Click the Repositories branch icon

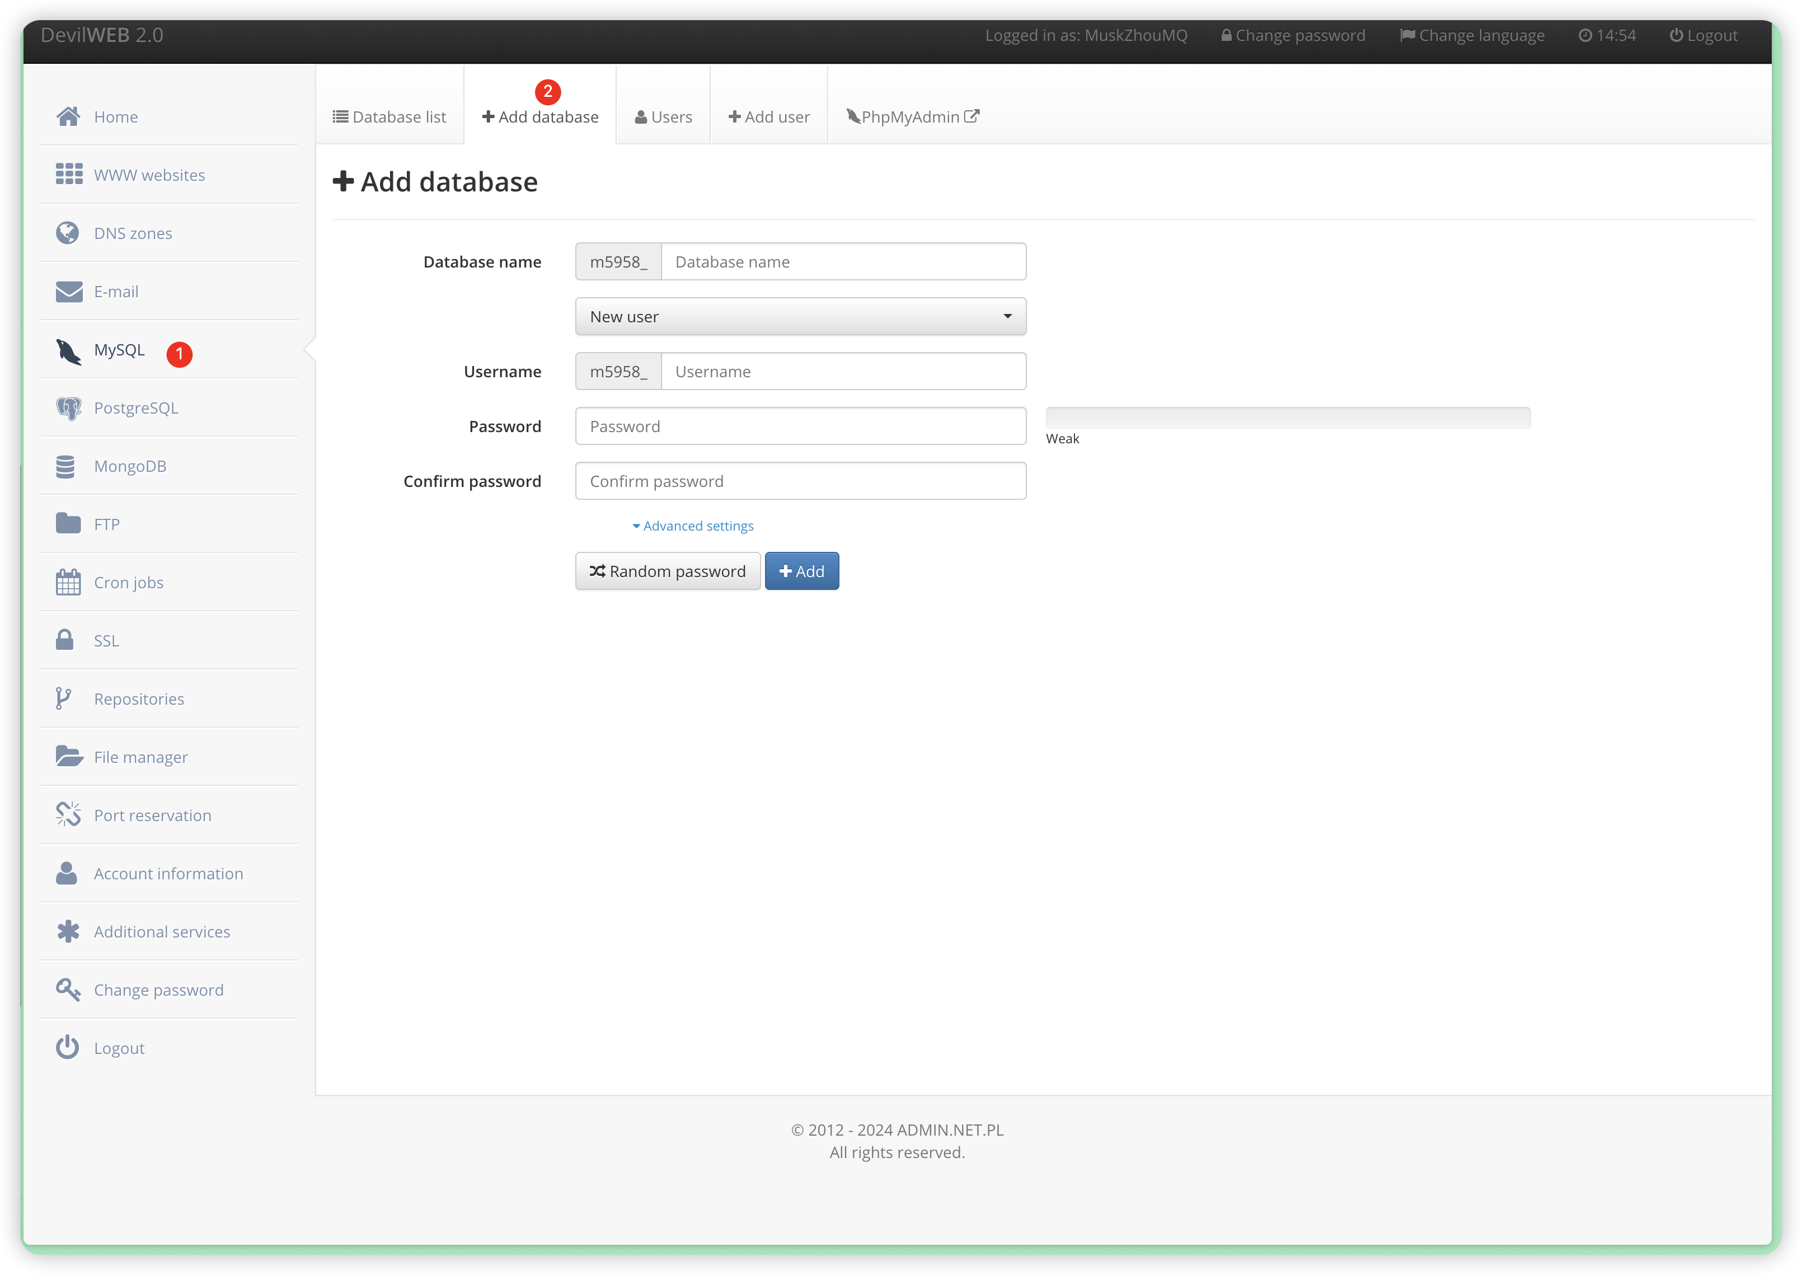(64, 699)
